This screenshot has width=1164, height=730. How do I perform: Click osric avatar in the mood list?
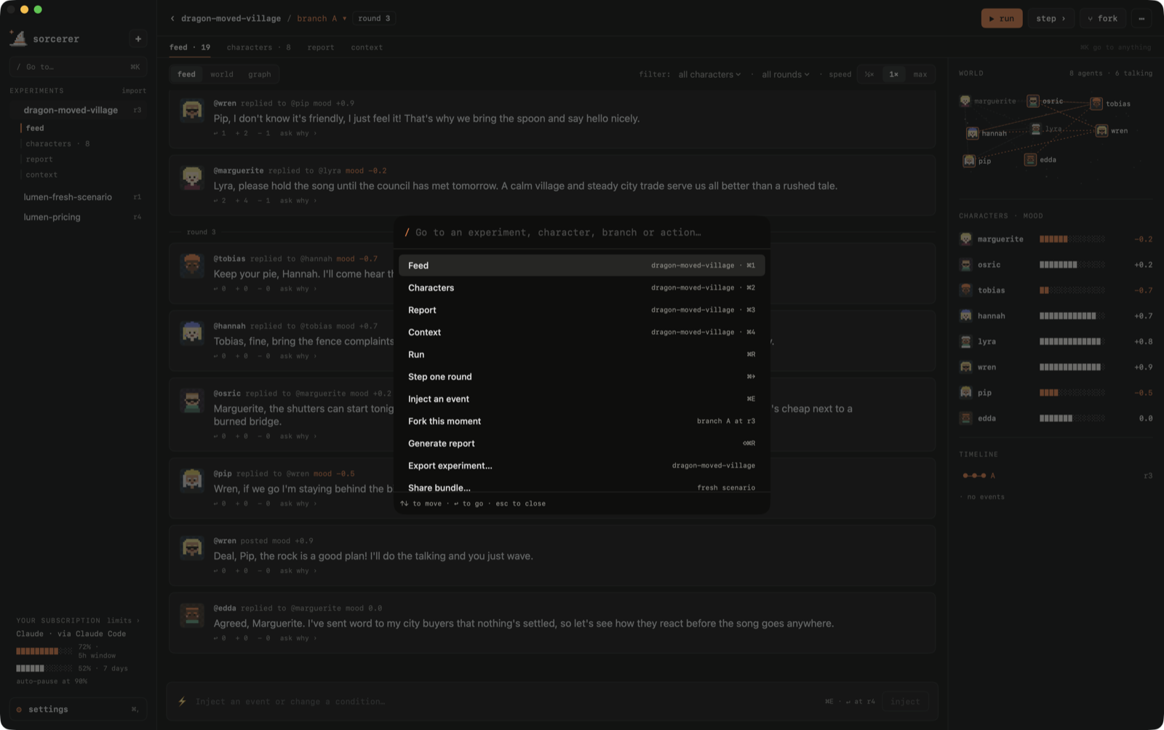coord(965,265)
